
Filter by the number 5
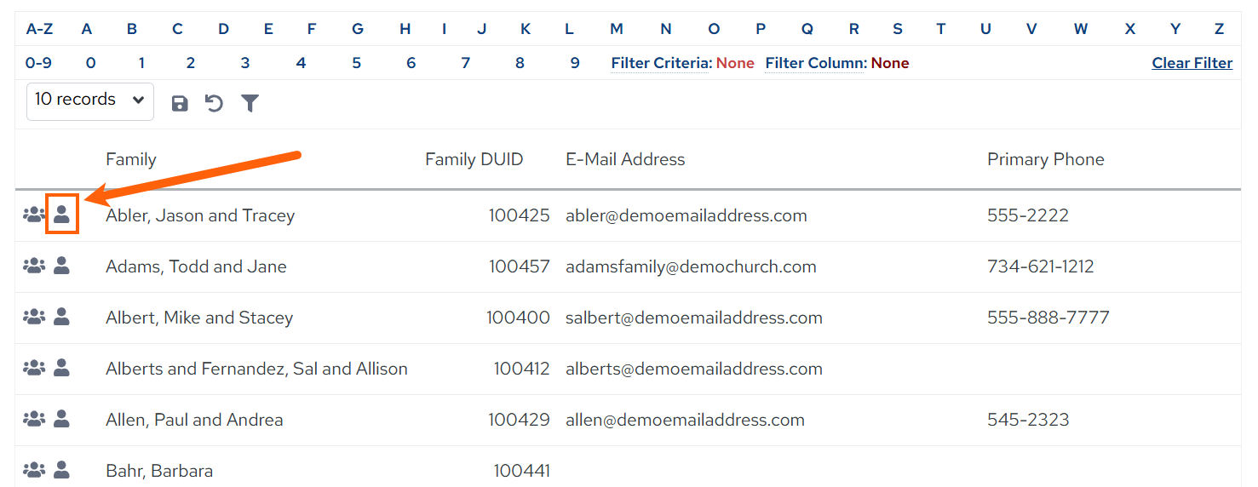[356, 63]
